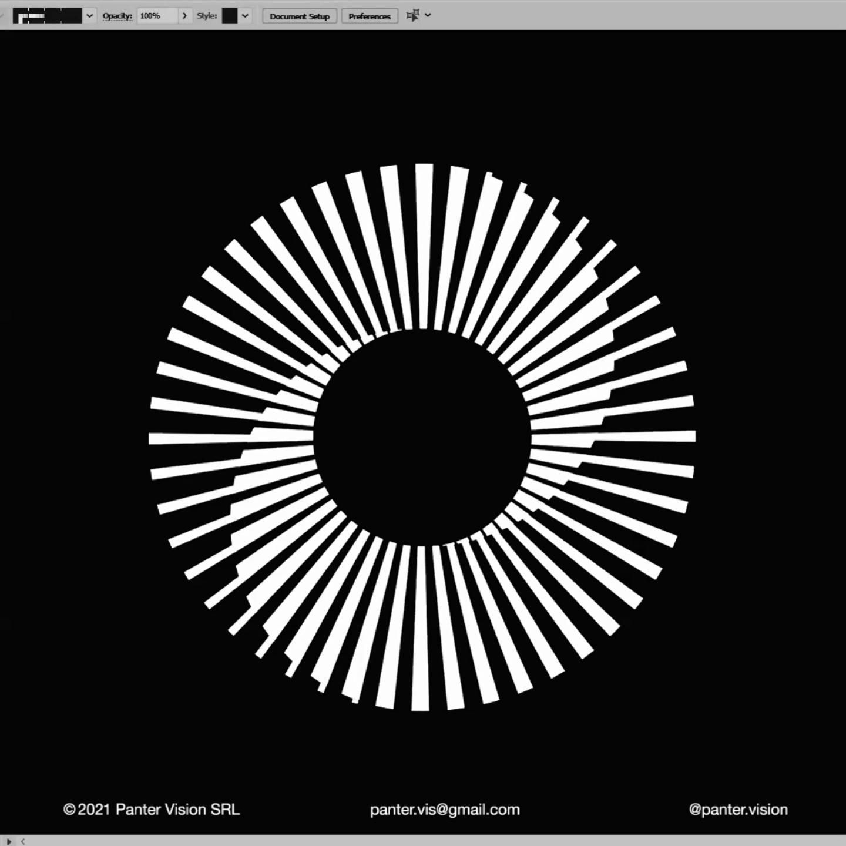Click inside the Opacity percentage field
The height and width of the screenshot is (846, 846).
(x=156, y=16)
